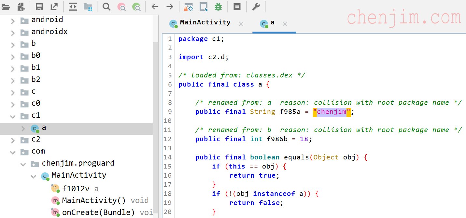
Task: Open text search with magnifier icon
Action: (x=106, y=7)
